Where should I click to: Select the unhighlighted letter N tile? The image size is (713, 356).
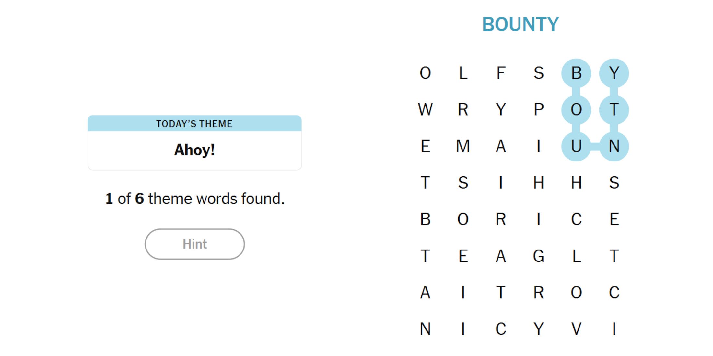(425, 329)
